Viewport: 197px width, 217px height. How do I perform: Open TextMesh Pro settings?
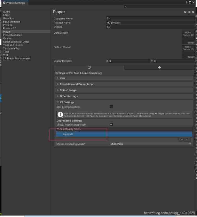point(11,48)
